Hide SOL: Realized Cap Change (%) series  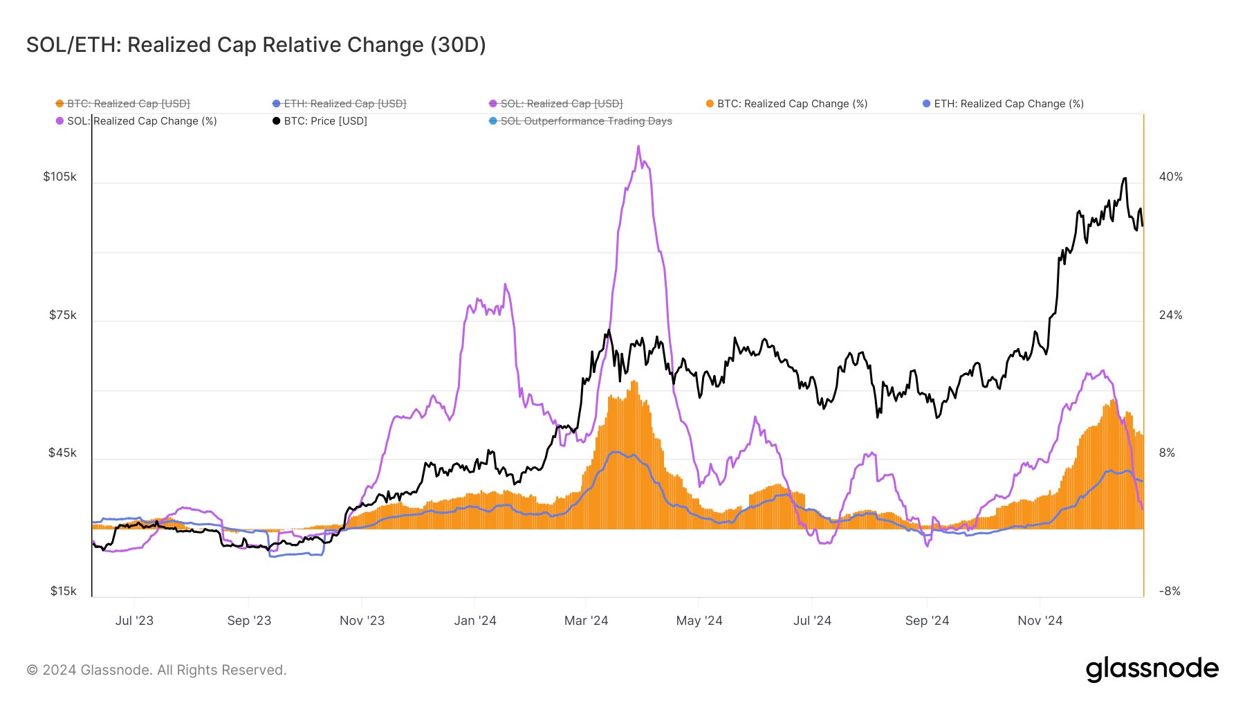click(136, 121)
